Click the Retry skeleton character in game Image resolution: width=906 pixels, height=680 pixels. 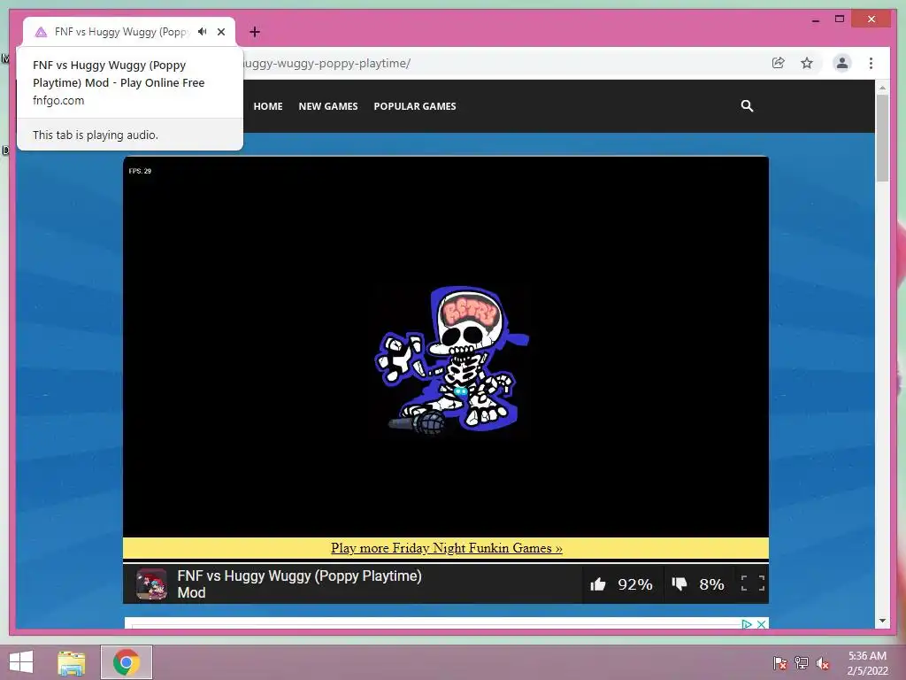(x=452, y=359)
